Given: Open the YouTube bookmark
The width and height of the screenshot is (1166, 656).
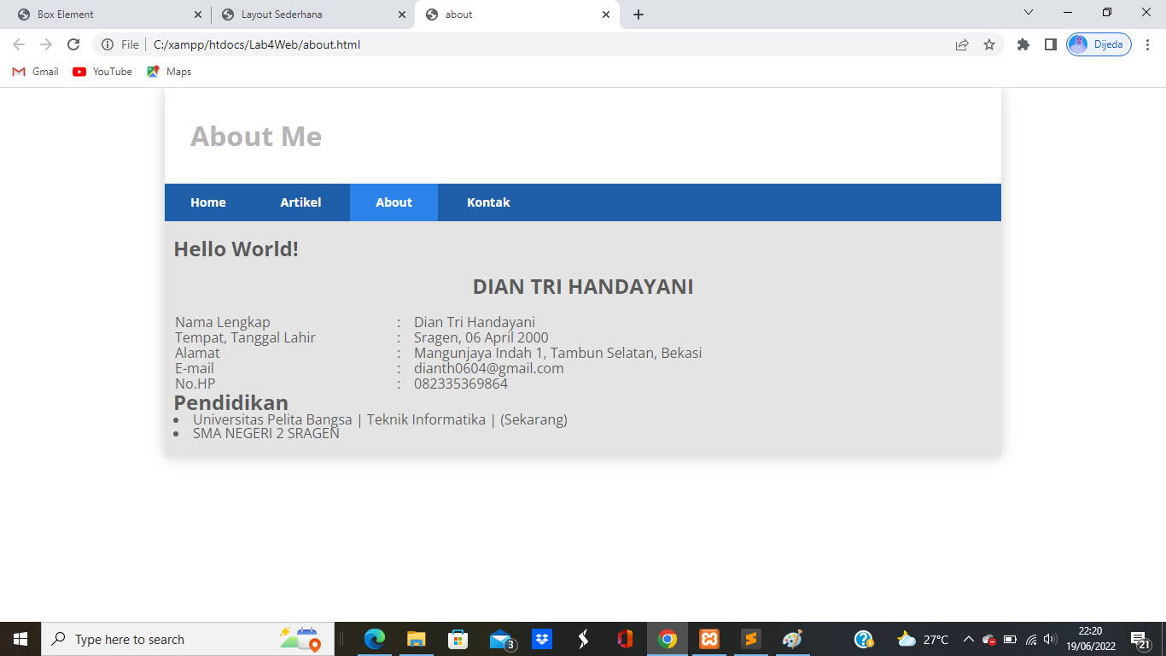Looking at the screenshot, I should pyautogui.click(x=102, y=72).
